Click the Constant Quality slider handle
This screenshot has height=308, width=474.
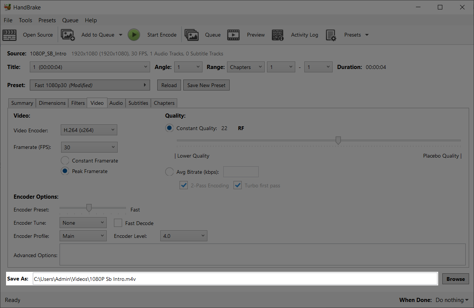[338, 141]
